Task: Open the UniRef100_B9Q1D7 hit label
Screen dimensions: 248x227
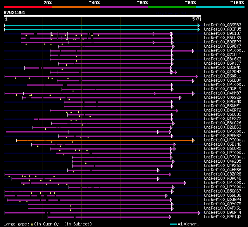Action: pos(222,34)
